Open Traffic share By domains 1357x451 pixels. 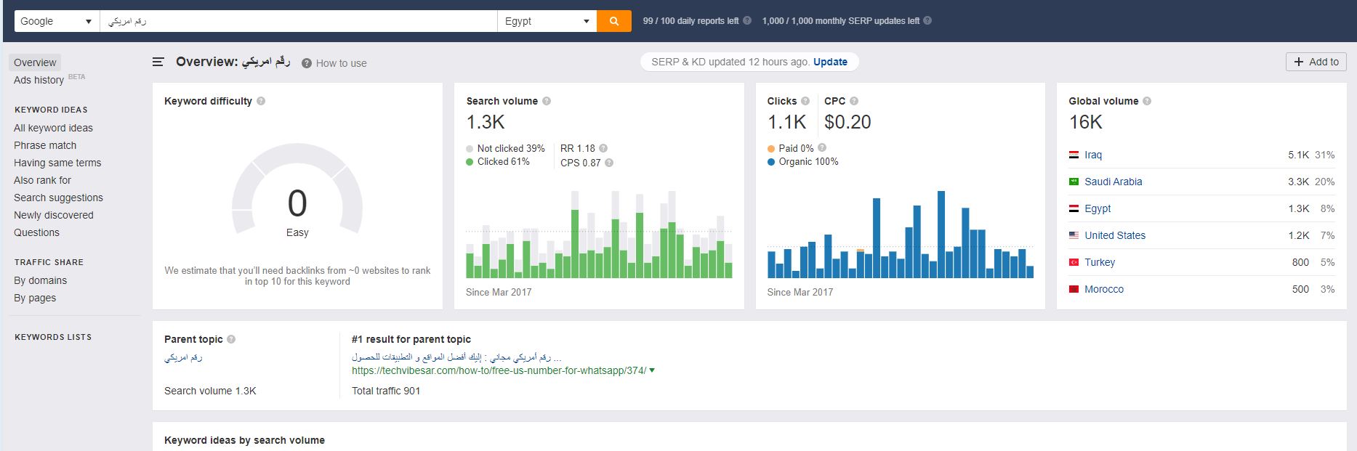[x=40, y=280]
